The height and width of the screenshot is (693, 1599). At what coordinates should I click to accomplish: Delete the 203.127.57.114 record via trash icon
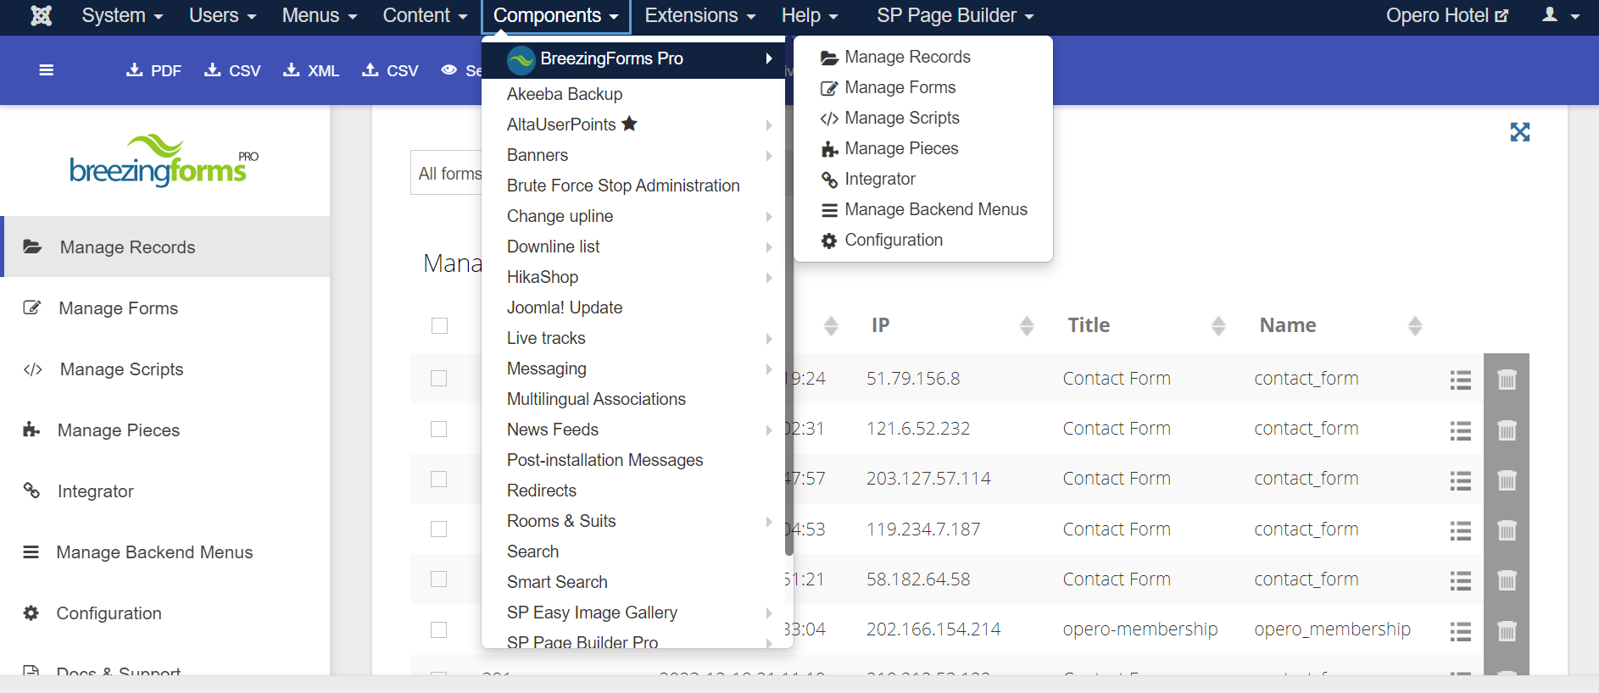tap(1507, 480)
